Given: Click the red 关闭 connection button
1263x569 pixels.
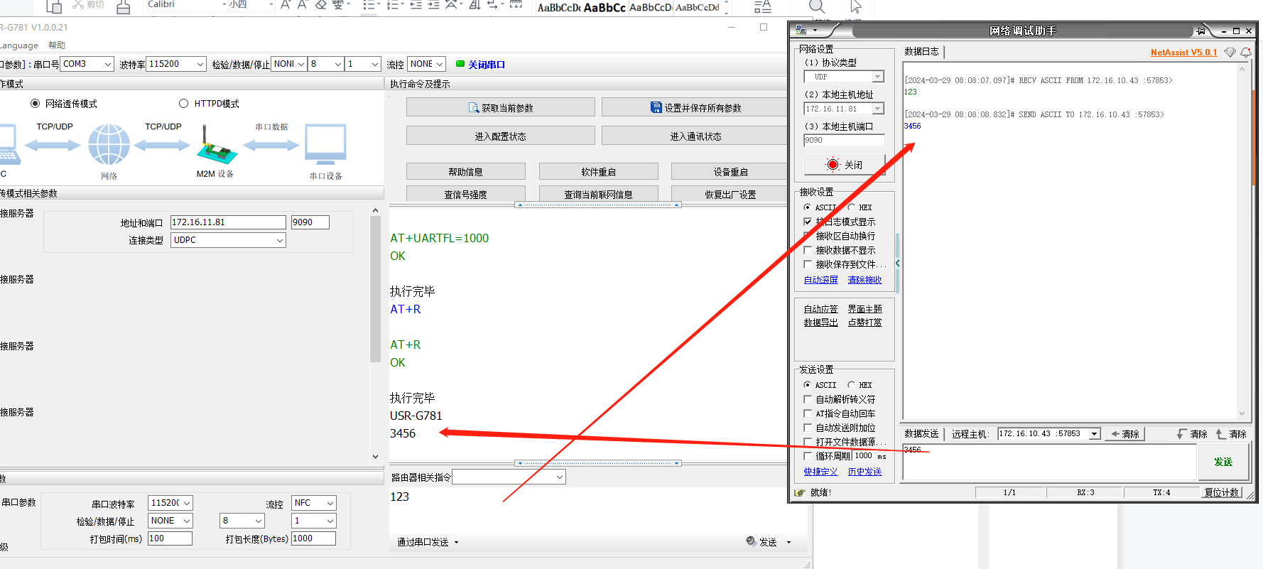Looking at the screenshot, I should click(844, 165).
